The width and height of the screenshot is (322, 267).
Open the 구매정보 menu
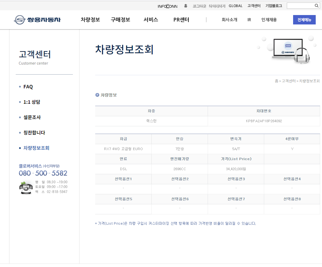[x=120, y=20]
